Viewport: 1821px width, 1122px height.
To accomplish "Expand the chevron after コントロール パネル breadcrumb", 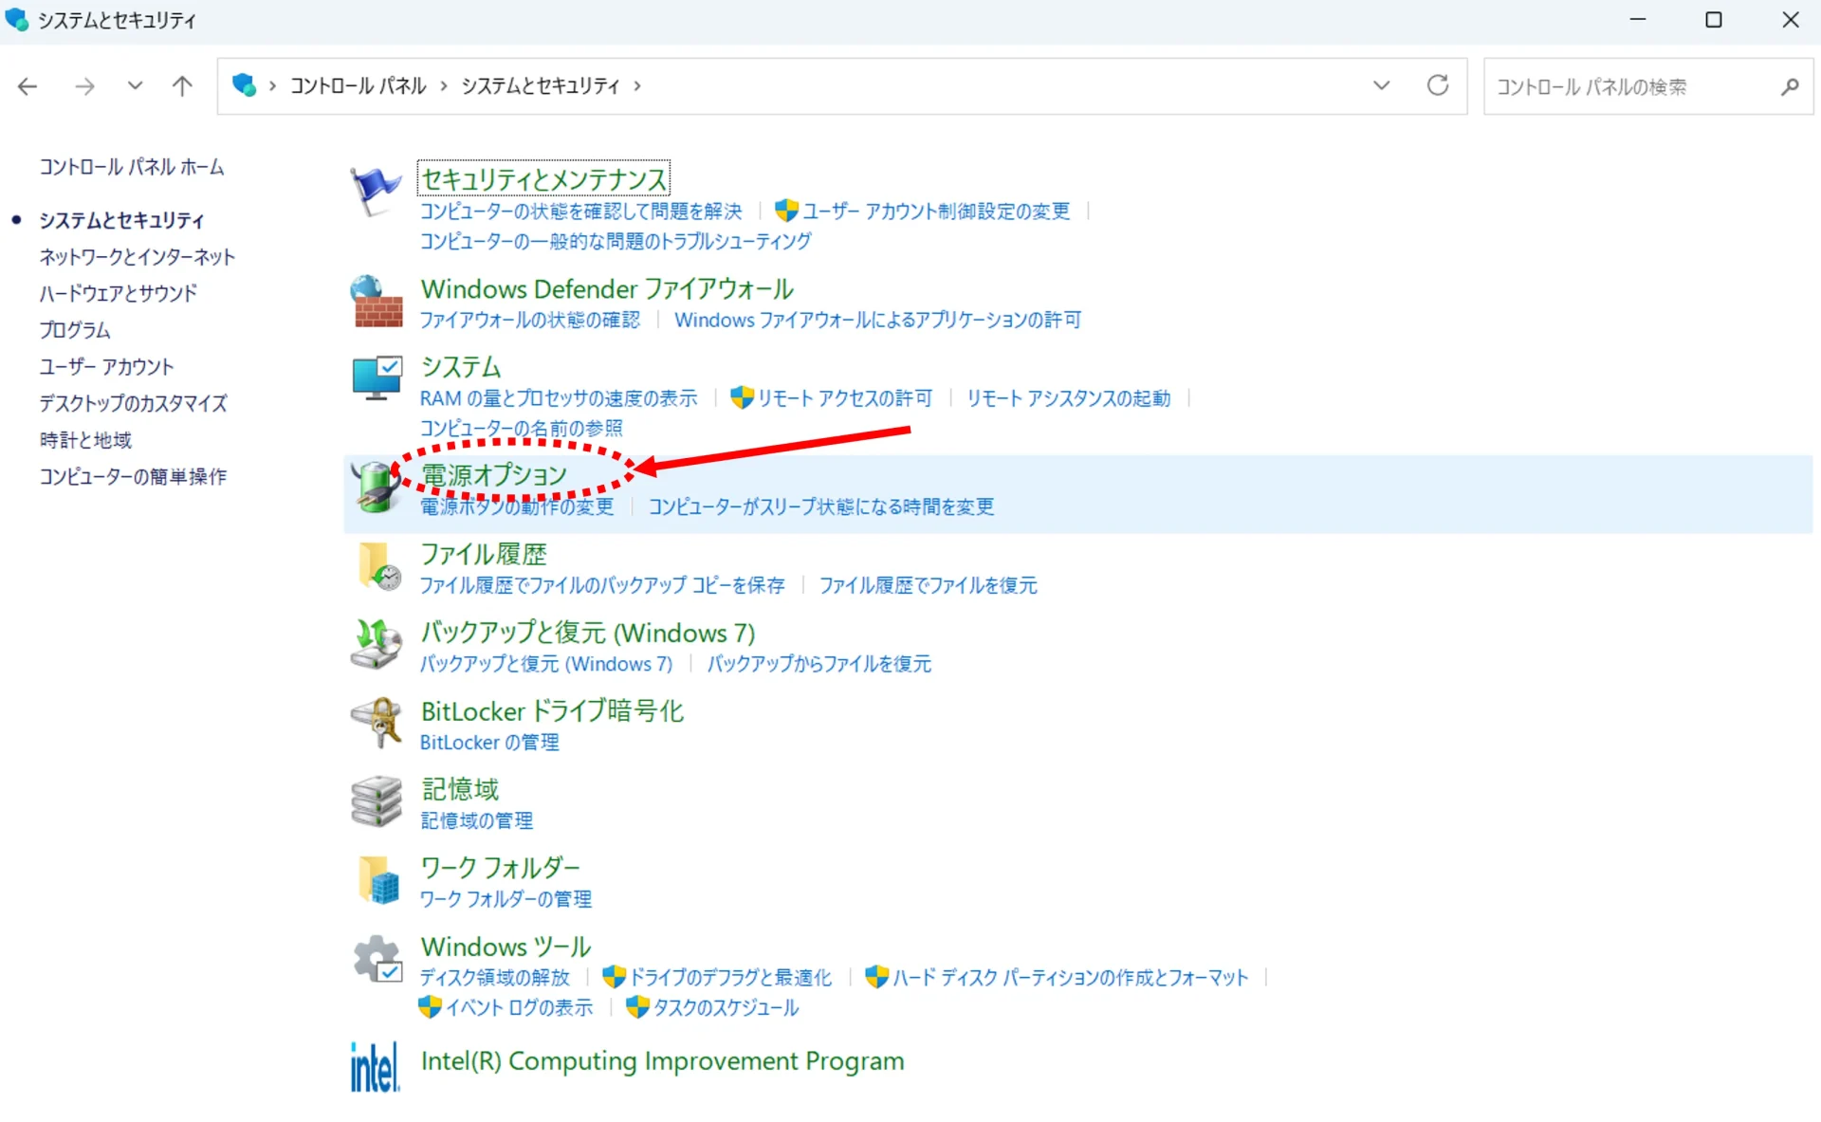I will [443, 86].
